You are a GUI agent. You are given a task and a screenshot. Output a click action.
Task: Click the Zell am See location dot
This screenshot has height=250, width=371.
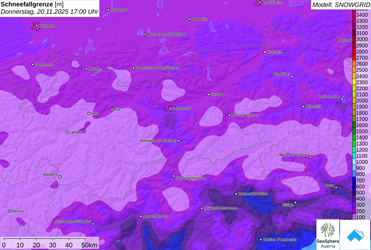tap(342, 99)
